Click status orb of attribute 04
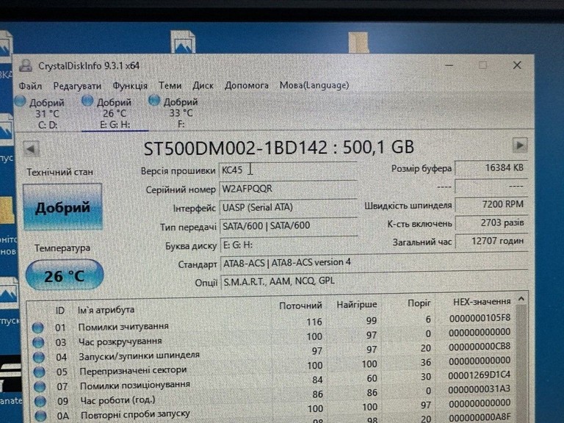 click(x=38, y=357)
